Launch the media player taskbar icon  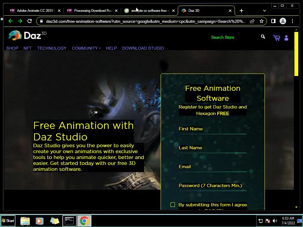(39, 221)
